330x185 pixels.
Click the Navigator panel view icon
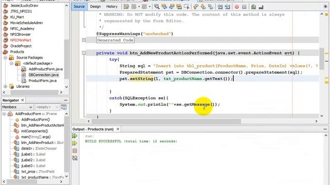click(64, 107)
